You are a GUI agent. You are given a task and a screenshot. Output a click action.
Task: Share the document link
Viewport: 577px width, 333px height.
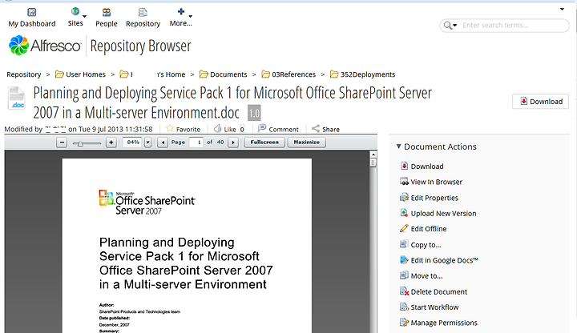[325, 129]
